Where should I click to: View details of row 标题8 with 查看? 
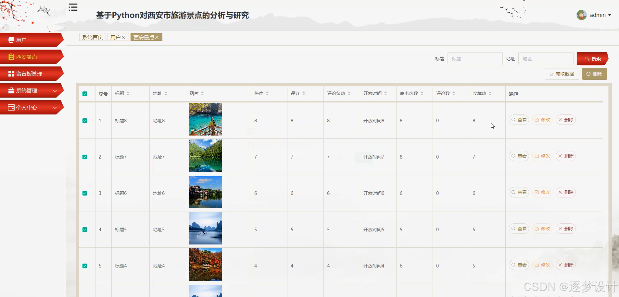(519, 120)
